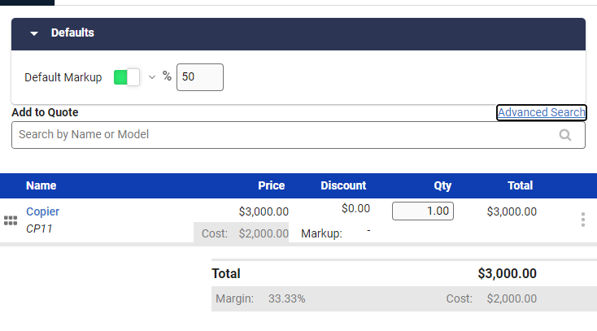Collapse the Defaults section triangle

tap(34, 33)
